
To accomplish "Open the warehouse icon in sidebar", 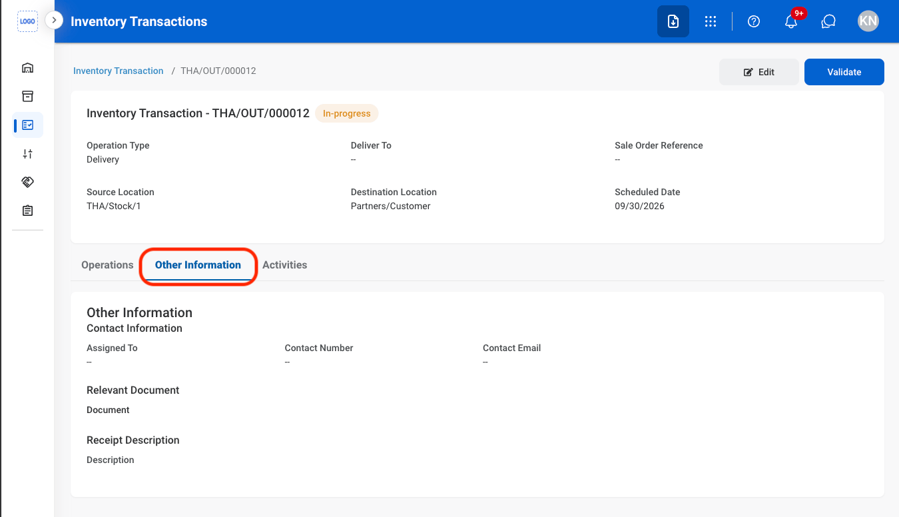I will (x=27, y=68).
